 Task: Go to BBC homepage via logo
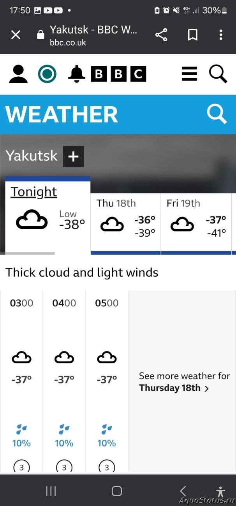(118, 74)
